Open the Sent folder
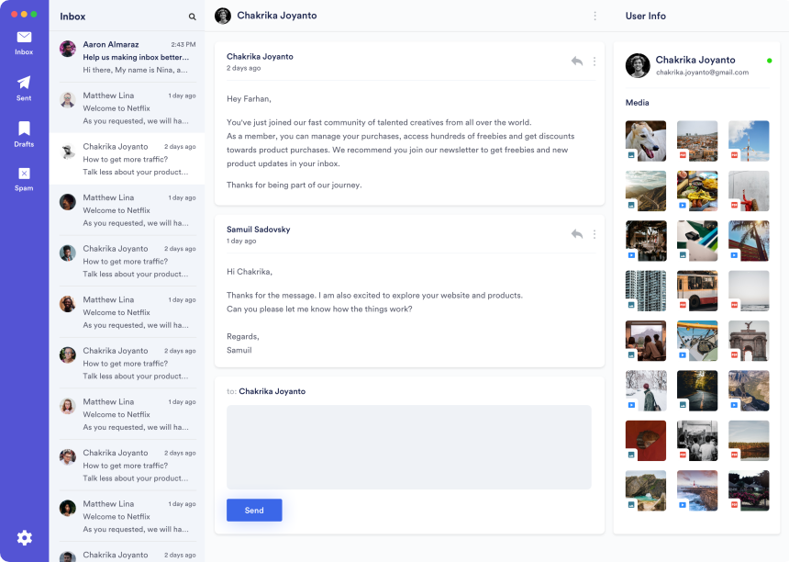This screenshot has width=789, height=562. pos(24,87)
